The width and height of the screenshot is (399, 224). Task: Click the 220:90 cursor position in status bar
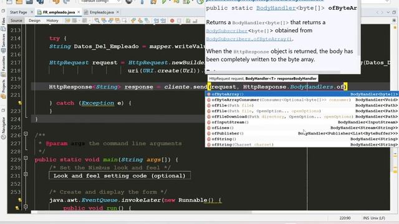[345, 218]
